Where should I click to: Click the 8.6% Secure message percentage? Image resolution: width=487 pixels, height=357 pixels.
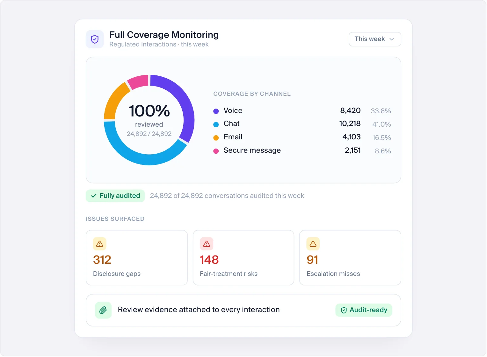click(x=383, y=151)
